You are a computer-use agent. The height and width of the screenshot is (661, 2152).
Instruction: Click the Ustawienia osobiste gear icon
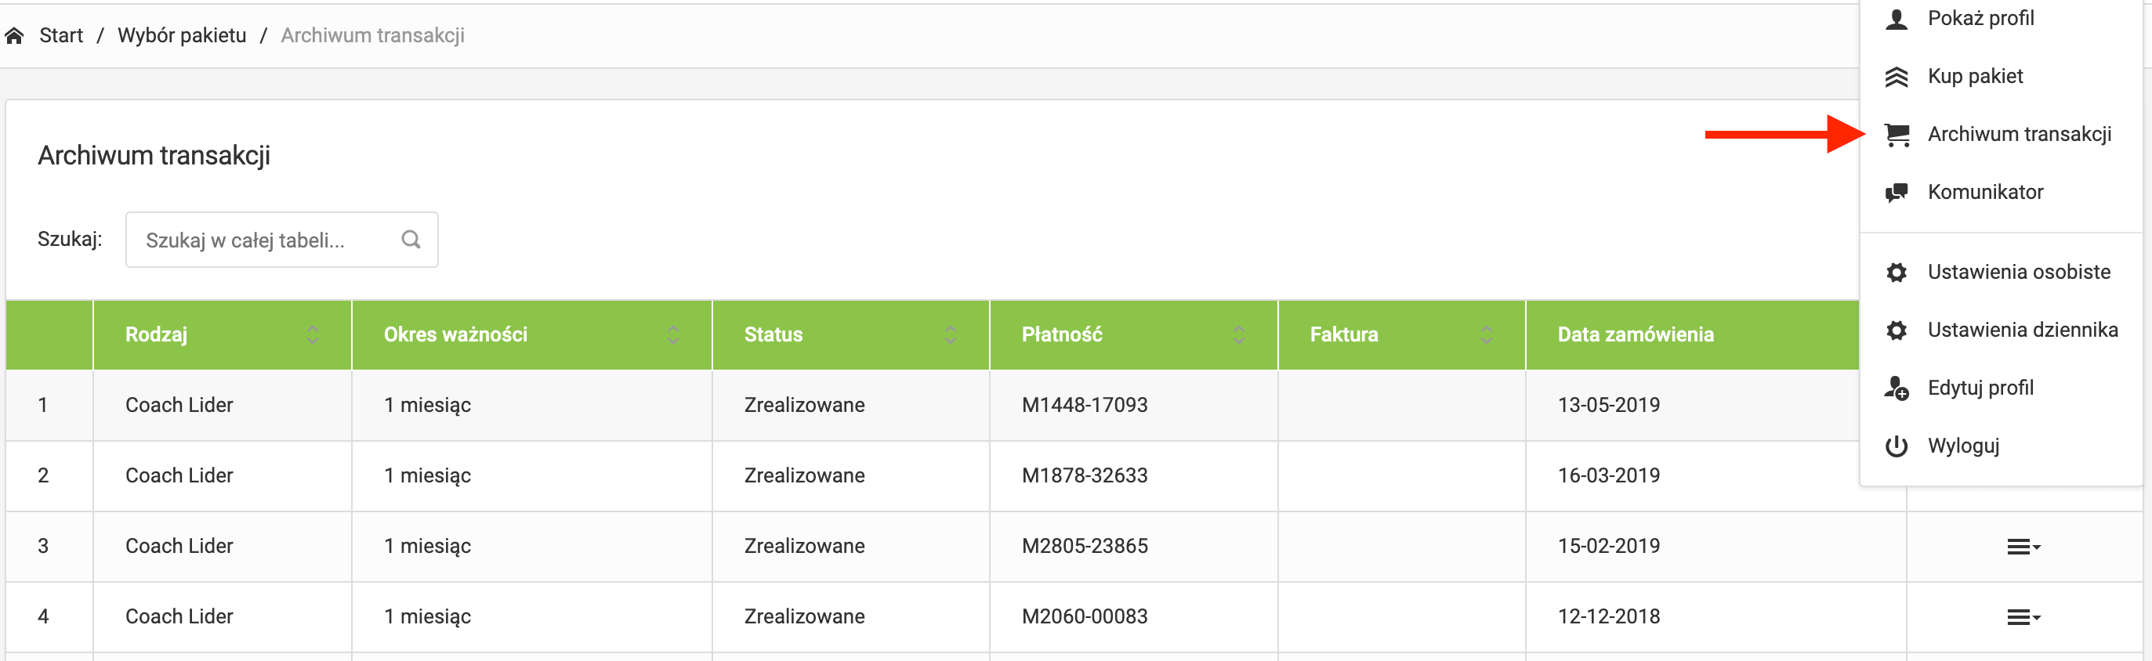point(1897,272)
